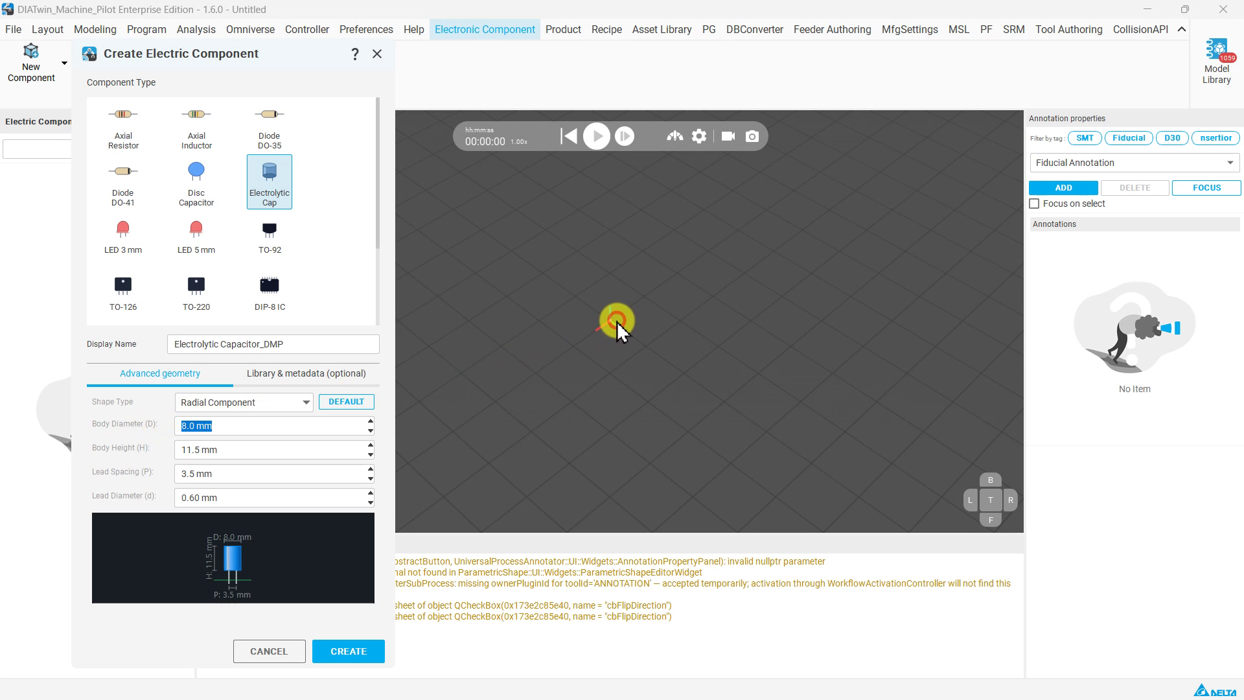Click the ADD annotation button
The width and height of the screenshot is (1244, 700).
(x=1063, y=188)
